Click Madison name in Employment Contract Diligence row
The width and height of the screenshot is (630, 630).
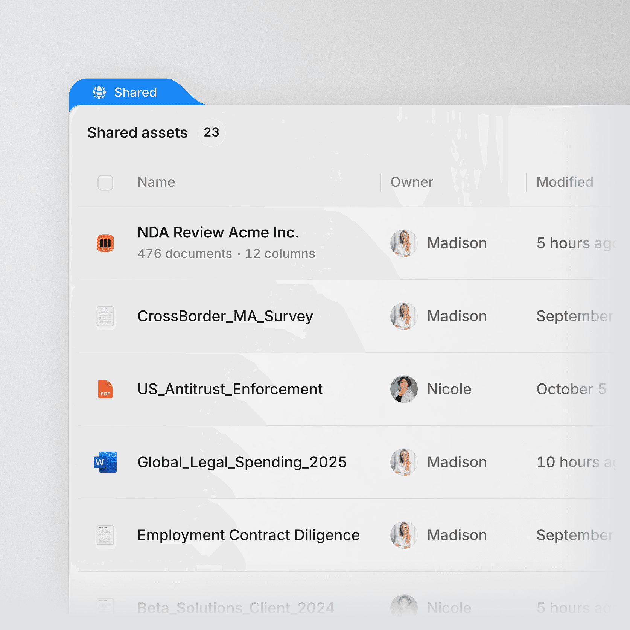457,535
